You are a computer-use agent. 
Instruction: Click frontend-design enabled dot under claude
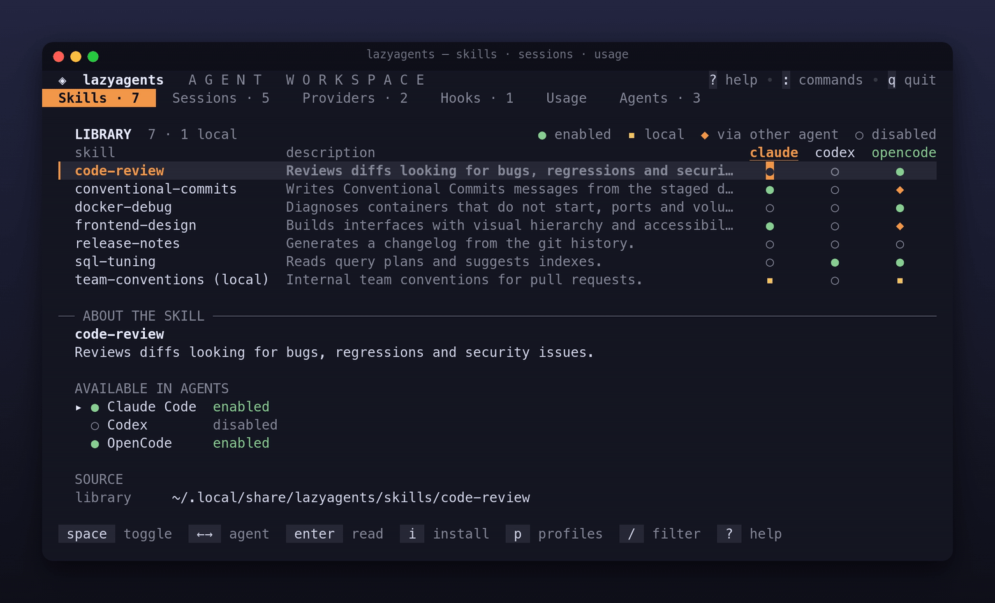pos(770,226)
